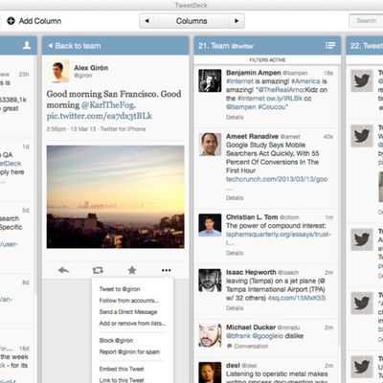This screenshot has width=383, height=383.
Task: Open desi's avatar picture
Action: point(210,372)
